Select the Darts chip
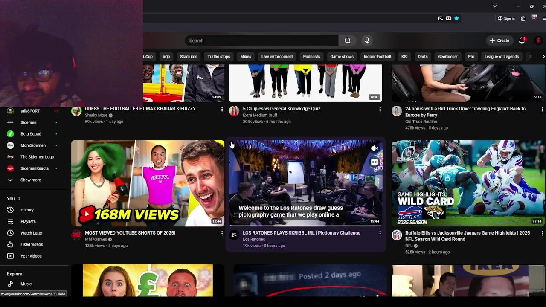 click(x=423, y=56)
